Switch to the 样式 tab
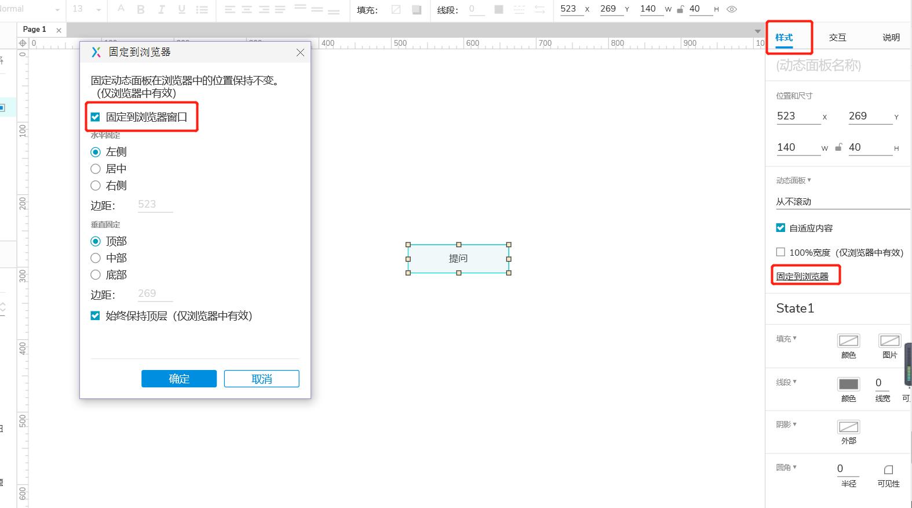 pos(784,37)
